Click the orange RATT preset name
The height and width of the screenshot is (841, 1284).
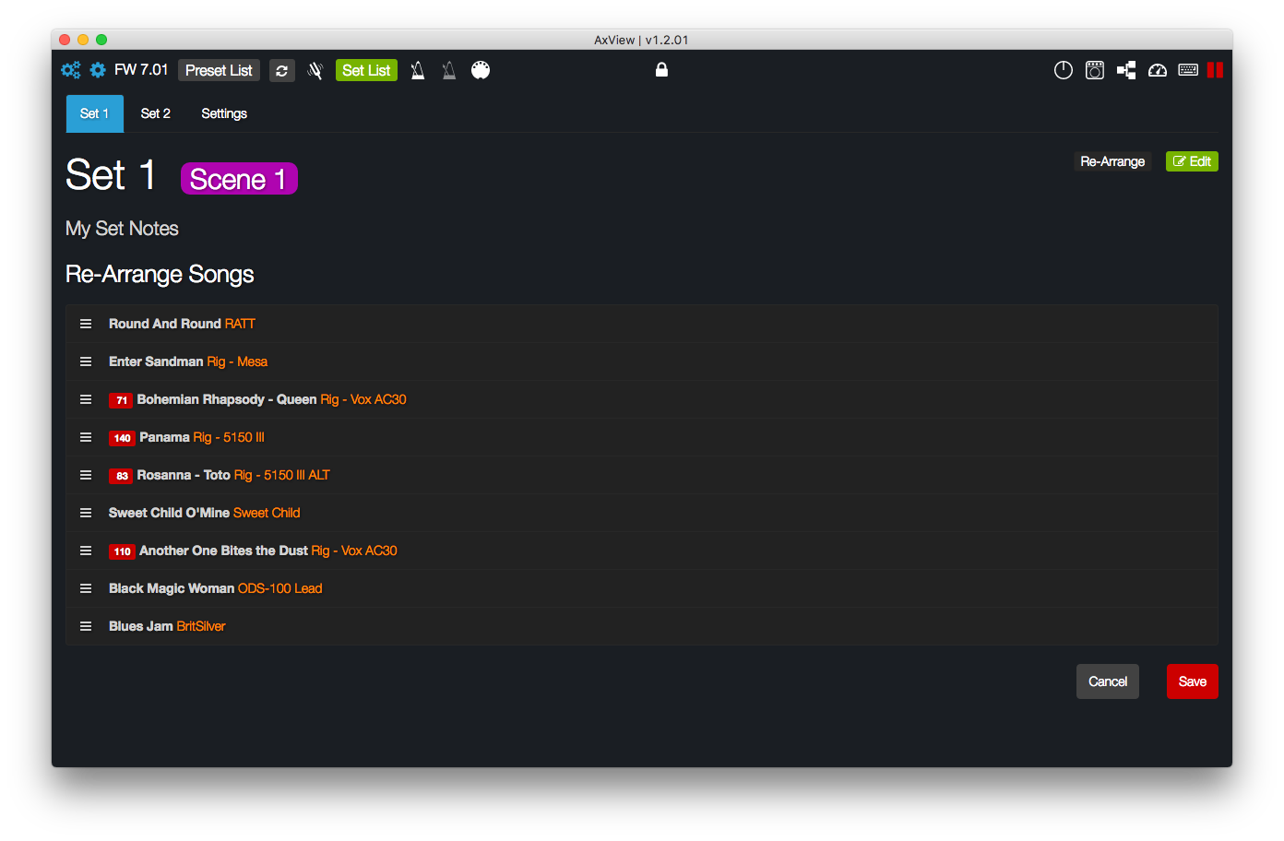point(240,324)
